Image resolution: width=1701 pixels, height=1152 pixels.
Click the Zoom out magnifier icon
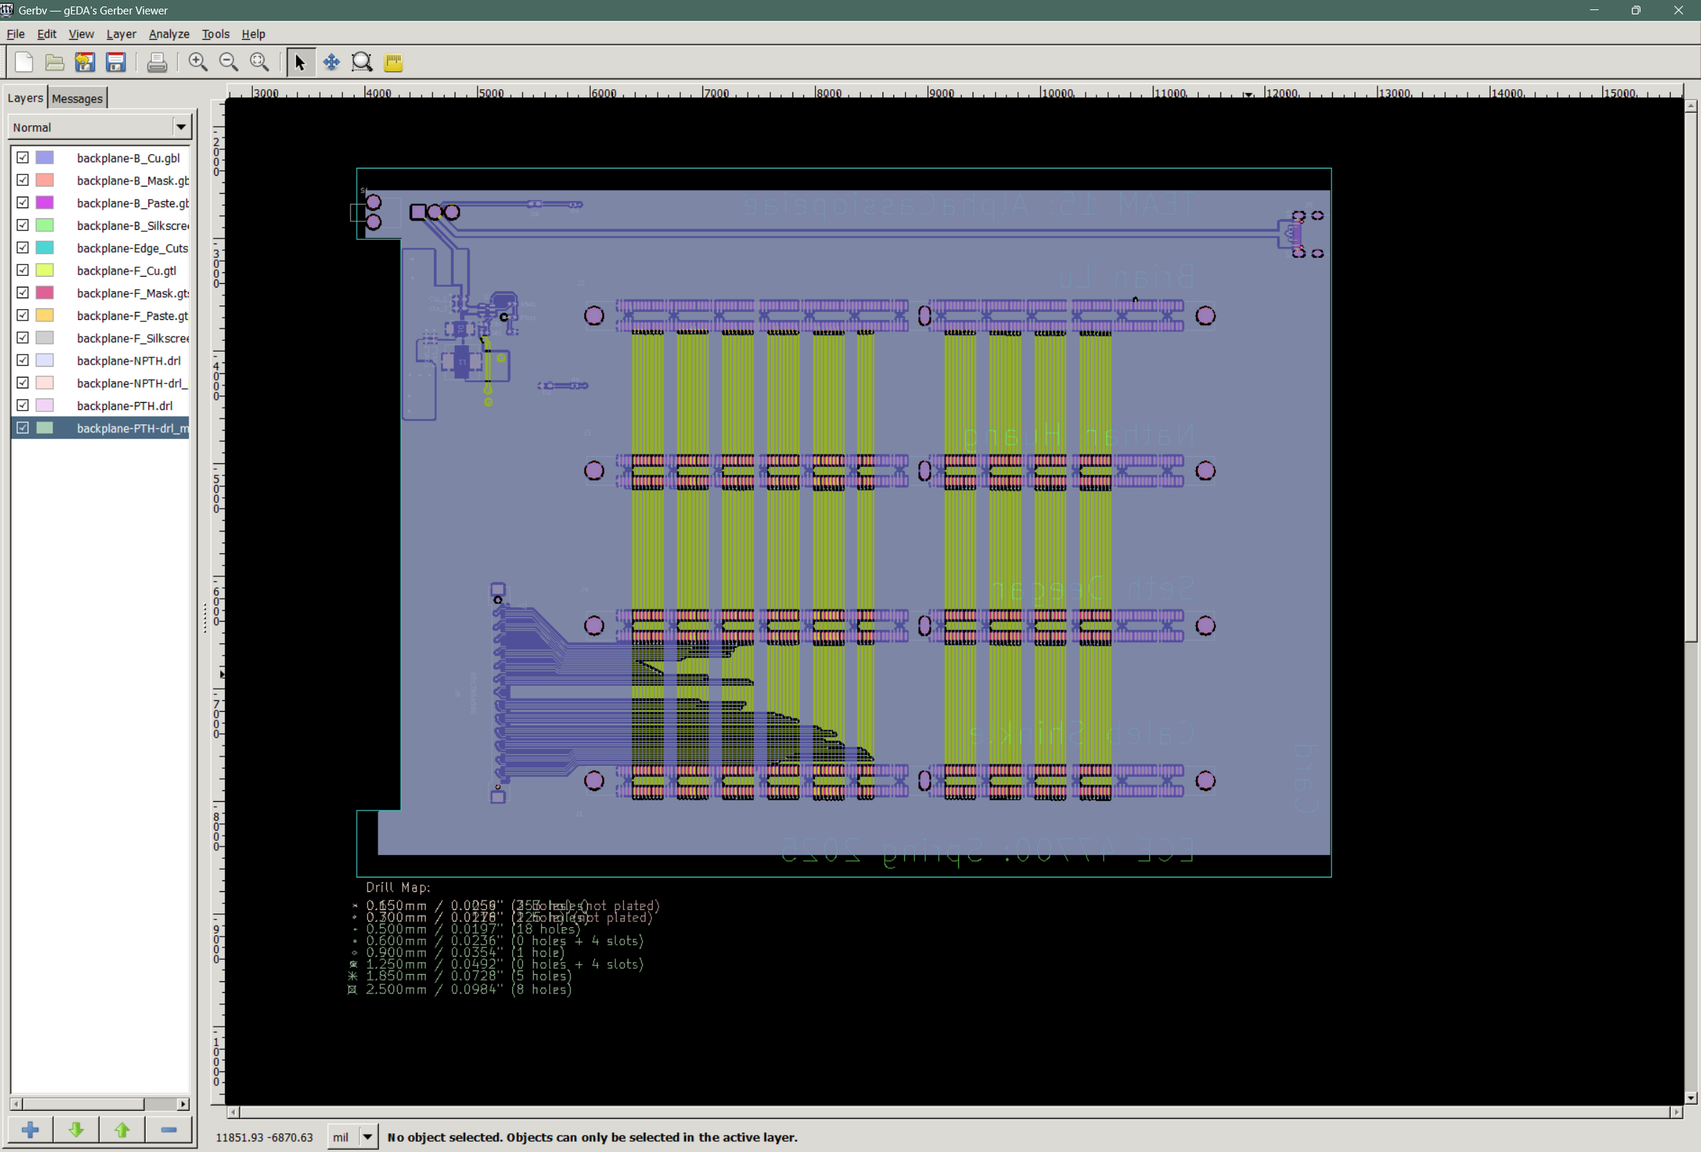pyautogui.click(x=228, y=62)
